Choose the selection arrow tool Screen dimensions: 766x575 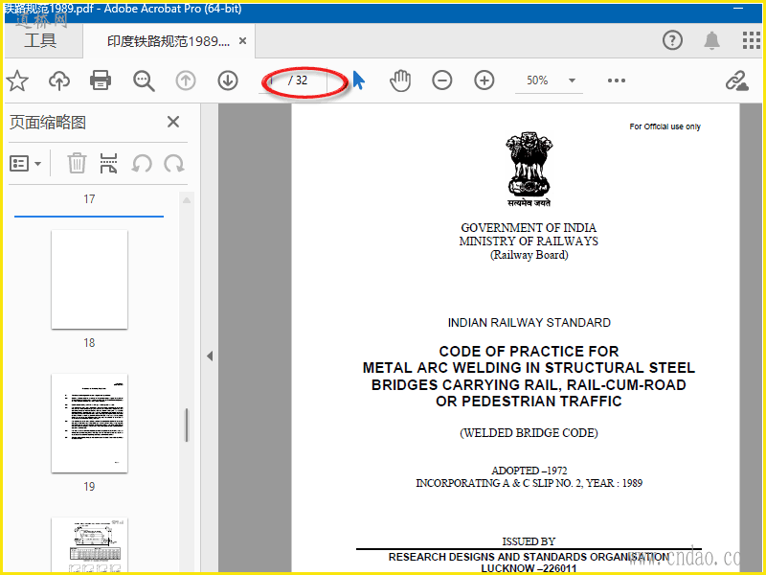pyautogui.click(x=358, y=80)
